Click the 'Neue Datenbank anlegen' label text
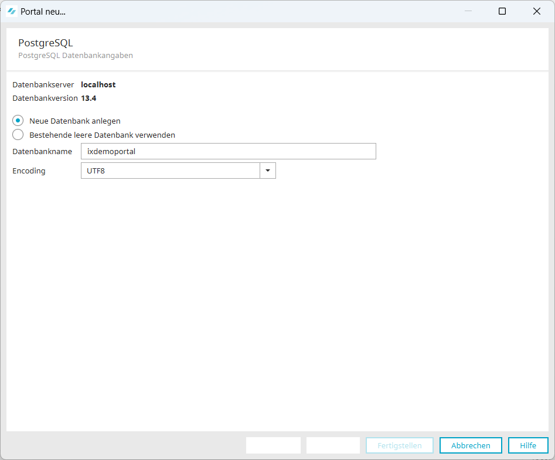The height and width of the screenshot is (460, 555). pyautogui.click(x=75, y=121)
